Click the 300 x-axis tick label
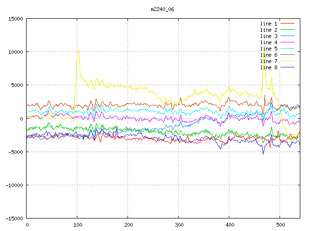The width and height of the screenshot is (309, 231). pyautogui.click(x=179, y=225)
